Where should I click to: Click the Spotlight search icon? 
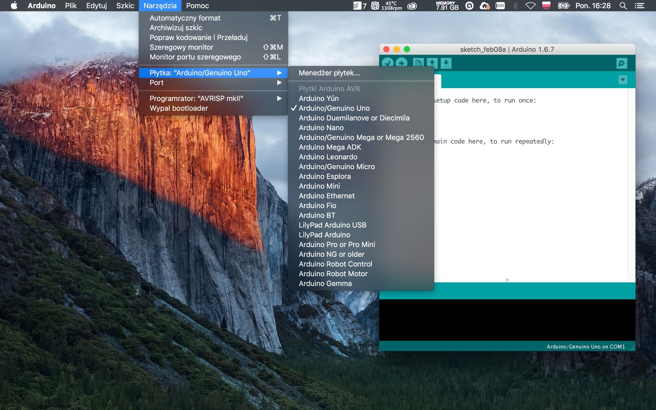pos(623,6)
